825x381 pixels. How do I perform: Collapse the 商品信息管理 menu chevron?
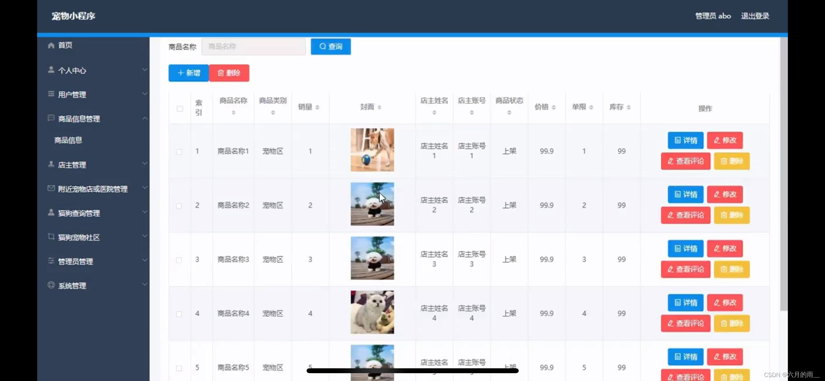click(145, 118)
